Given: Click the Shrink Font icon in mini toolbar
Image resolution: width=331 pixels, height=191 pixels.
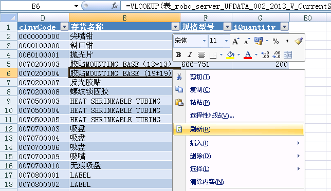Looking at the screenshot, I should tap(247, 41).
